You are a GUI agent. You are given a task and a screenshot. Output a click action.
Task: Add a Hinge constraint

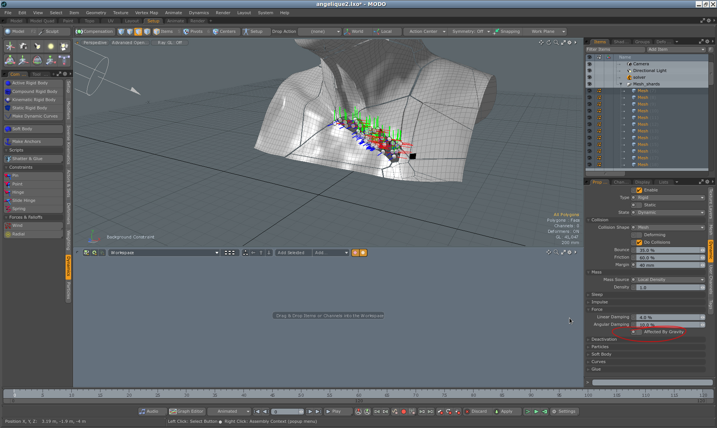(33, 192)
